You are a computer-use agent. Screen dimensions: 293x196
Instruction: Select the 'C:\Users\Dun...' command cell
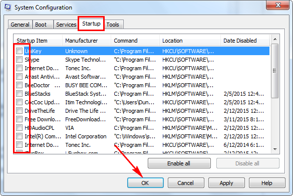point(134,102)
